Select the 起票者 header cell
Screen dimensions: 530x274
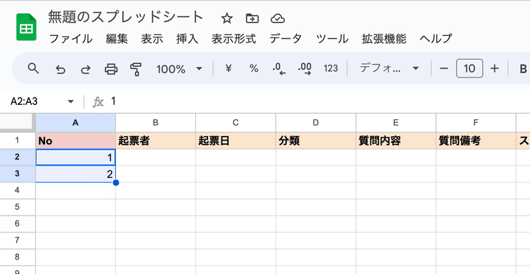(156, 141)
